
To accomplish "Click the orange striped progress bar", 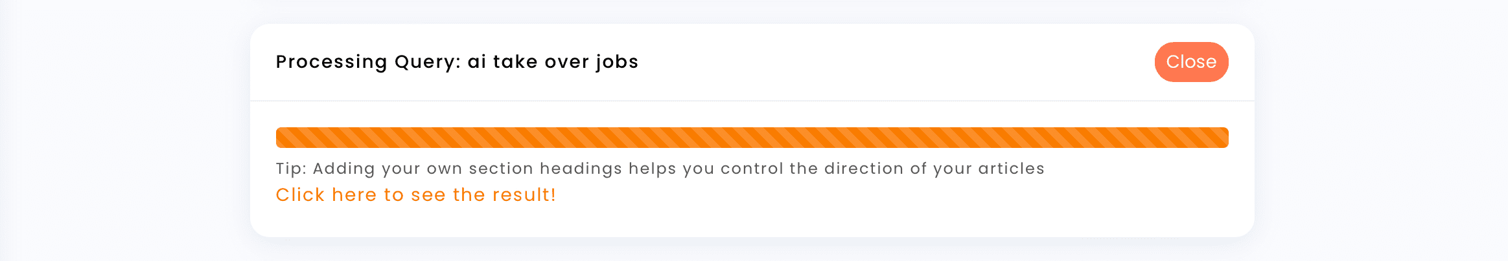I will point(752,138).
